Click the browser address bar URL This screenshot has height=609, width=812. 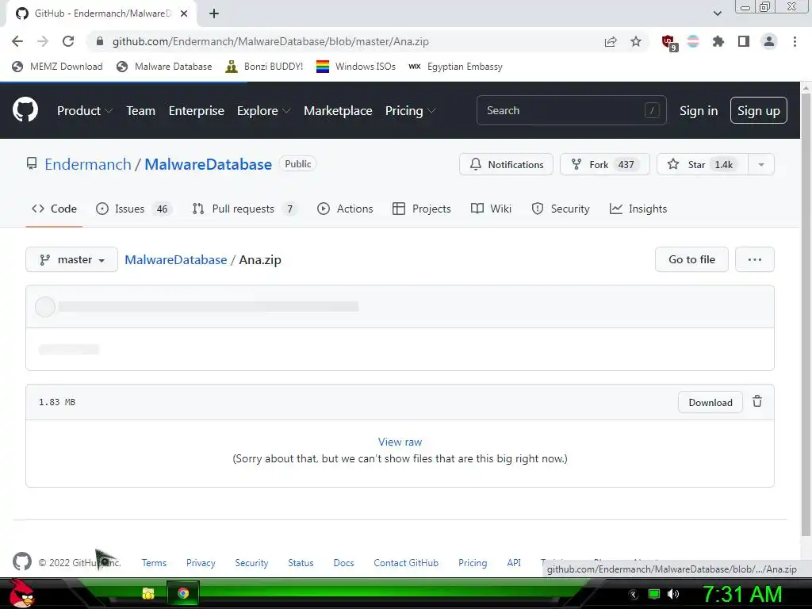[270, 41]
